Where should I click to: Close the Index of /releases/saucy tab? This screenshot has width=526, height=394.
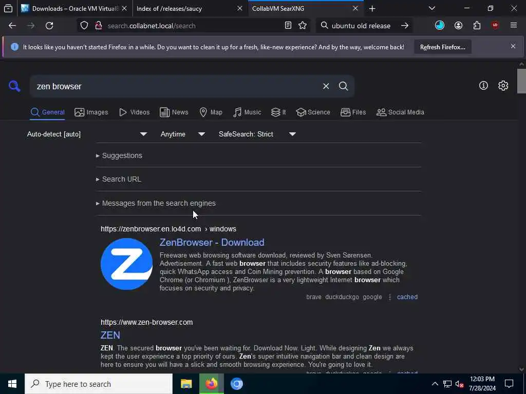(239, 9)
